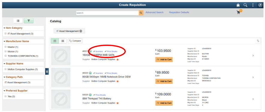Open details arrow for Thinkpad Battery row
This screenshot has height=112, width=265.
[x=253, y=99]
